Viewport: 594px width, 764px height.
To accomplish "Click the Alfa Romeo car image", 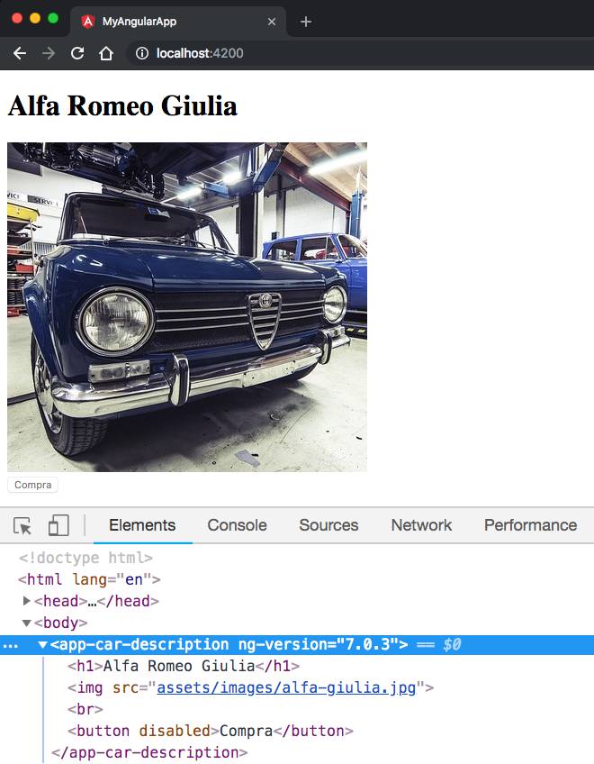I will click(187, 306).
